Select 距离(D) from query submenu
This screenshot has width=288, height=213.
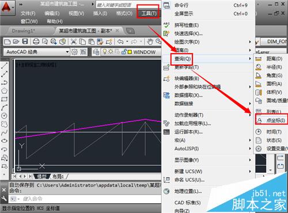[x=271, y=59]
